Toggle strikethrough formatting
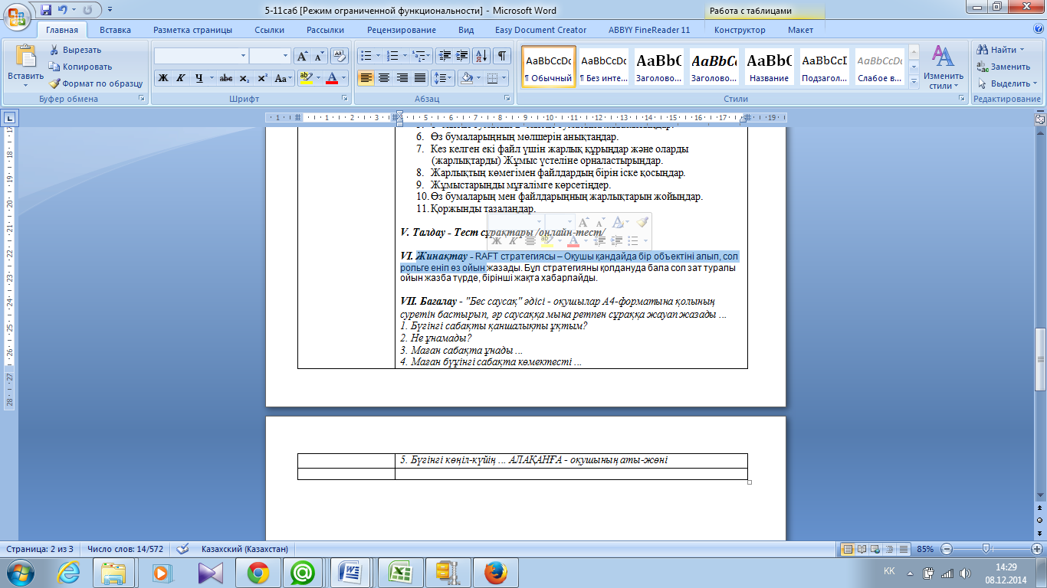1047x588 pixels. tap(225, 78)
